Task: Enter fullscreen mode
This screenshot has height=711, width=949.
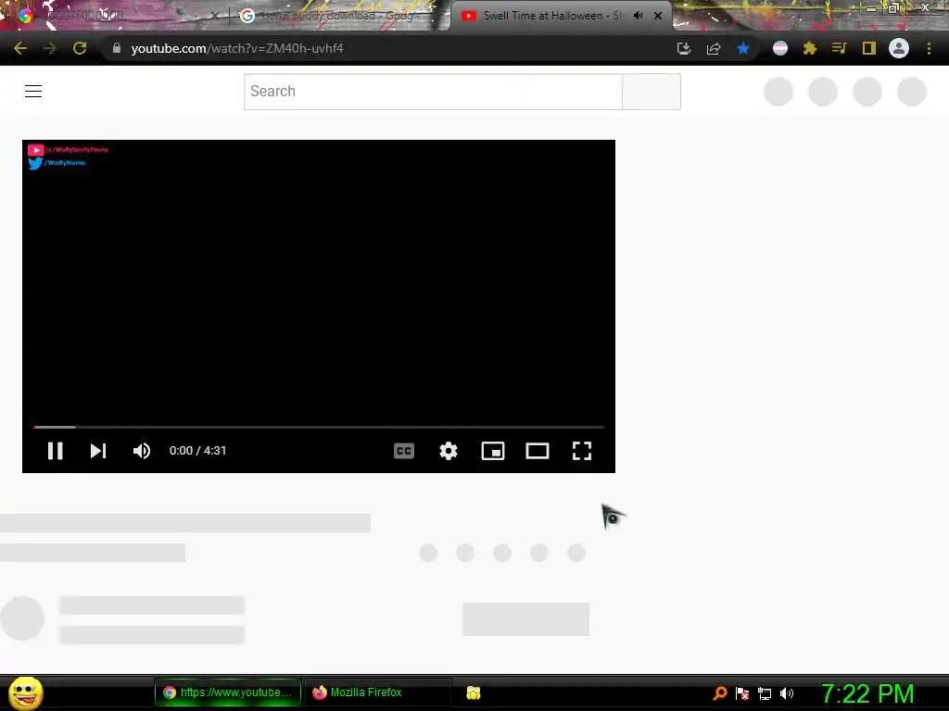Action: (582, 451)
